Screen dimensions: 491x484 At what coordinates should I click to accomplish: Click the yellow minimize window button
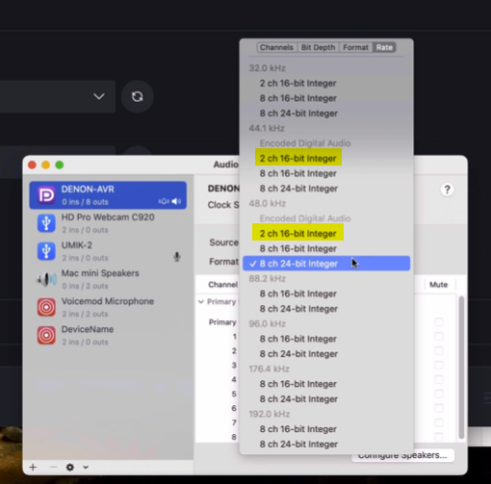(x=46, y=165)
